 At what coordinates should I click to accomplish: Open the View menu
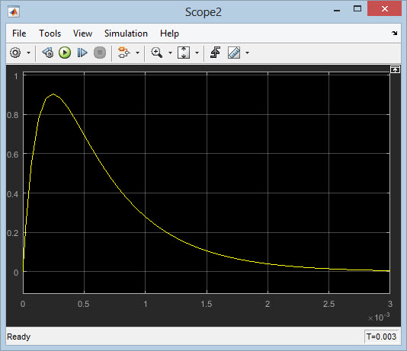(x=82, y=34)
